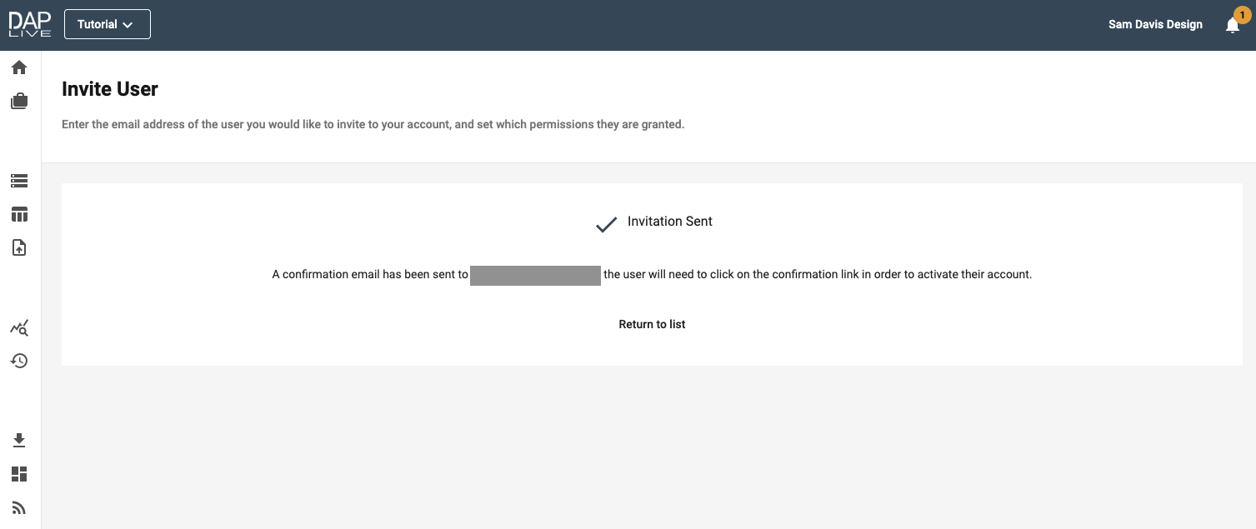Open the chart analytics search icon

coord(19,328)
